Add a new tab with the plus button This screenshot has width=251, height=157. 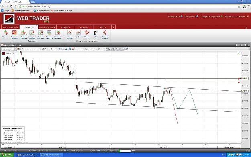[x=113, y=27]
